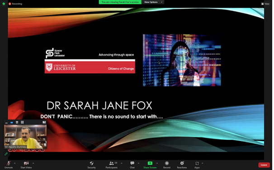The image size is (274, 170).
Task: Click the 'DON'T PANIC' subtitle line
Action: (x=102, y=117)
